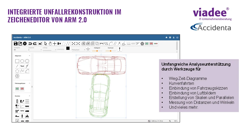Screen dimensions: 239x127
Task: Click the zoom magnifier in status bar
Action: click(x=170, y=121)
